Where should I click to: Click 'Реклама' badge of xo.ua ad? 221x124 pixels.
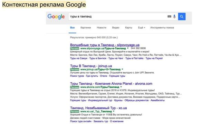75,112
